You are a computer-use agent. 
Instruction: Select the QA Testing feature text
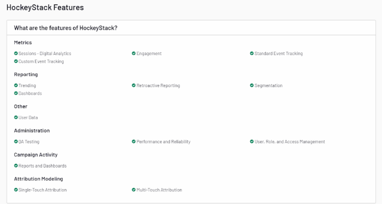(29, 142)
